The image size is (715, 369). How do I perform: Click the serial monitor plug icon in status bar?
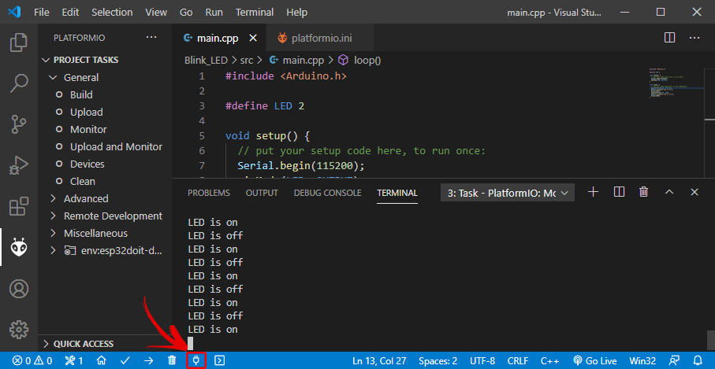click(x=196, y=360)
